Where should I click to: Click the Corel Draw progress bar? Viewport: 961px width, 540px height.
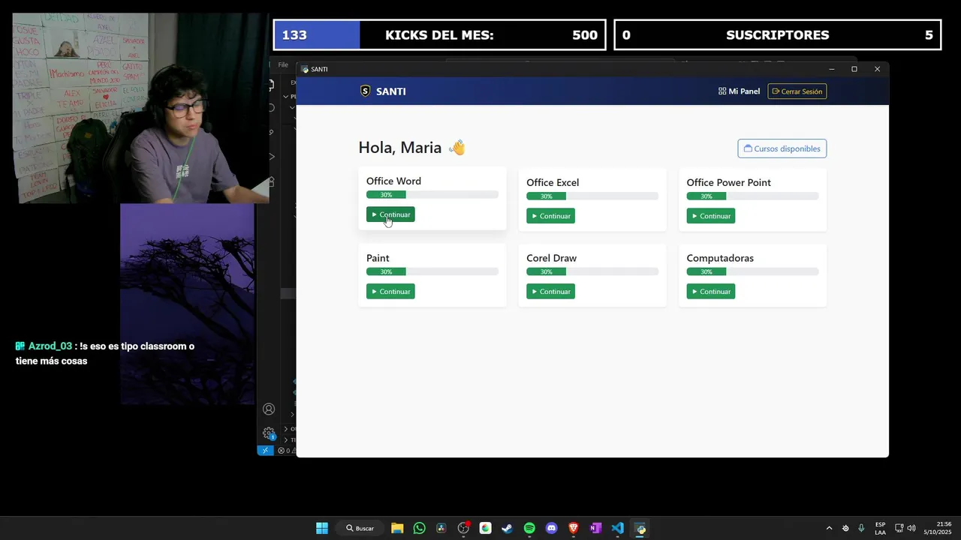[x=592, y=271]
